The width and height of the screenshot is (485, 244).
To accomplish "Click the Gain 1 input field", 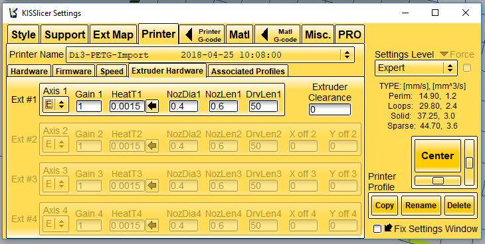I will [89, 106].
